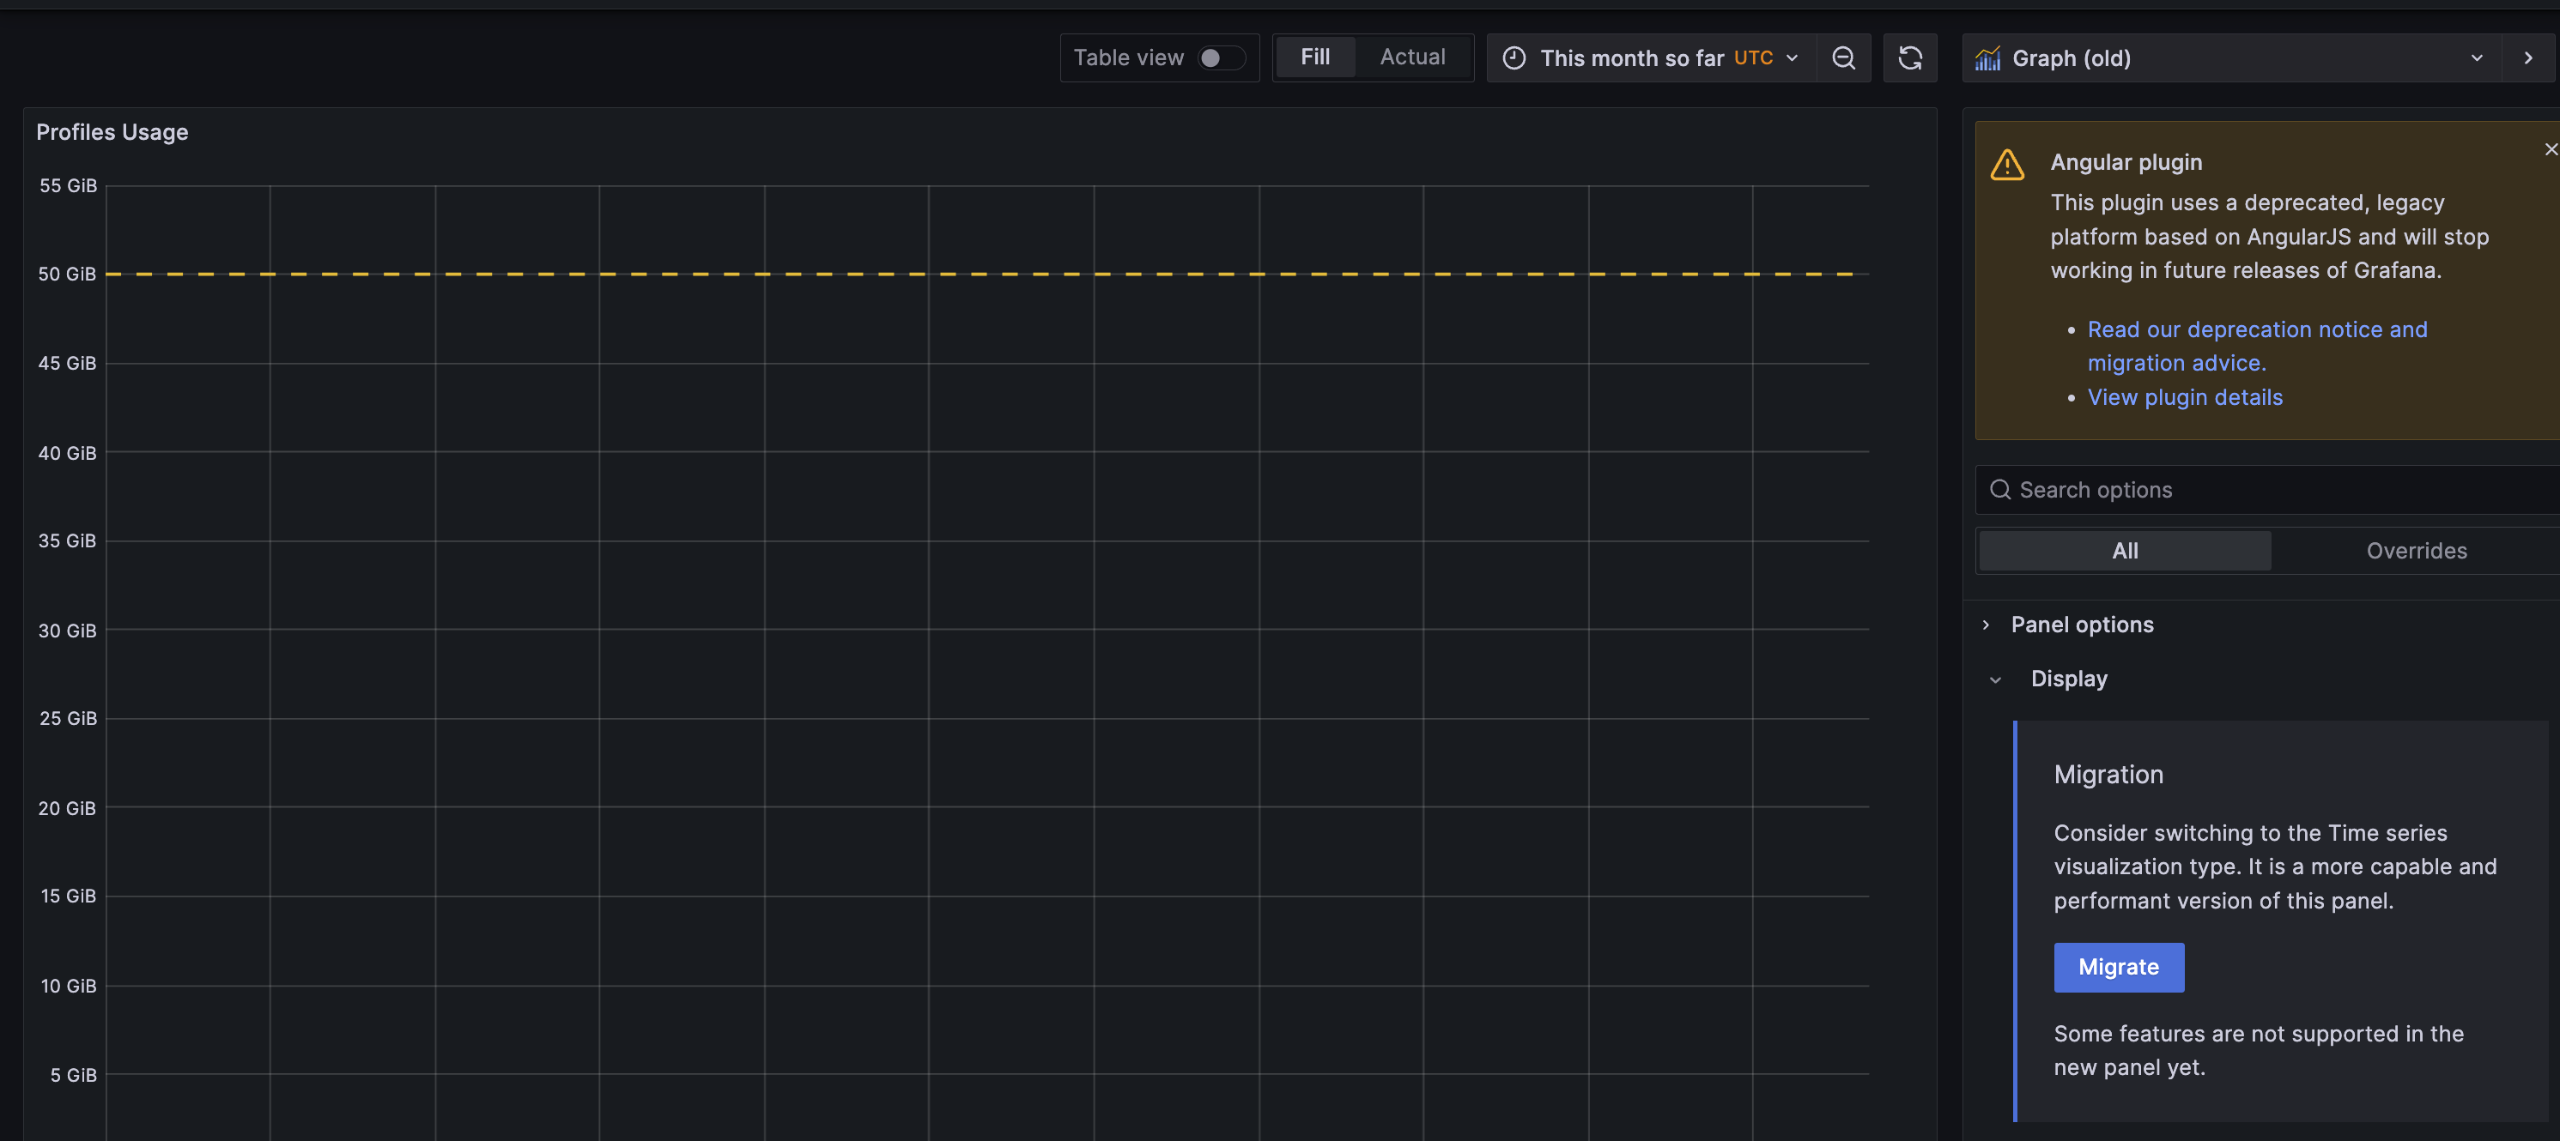2560x1141 pixels.
Task: Switch to the All options tab
Action: coord(2124,550)
